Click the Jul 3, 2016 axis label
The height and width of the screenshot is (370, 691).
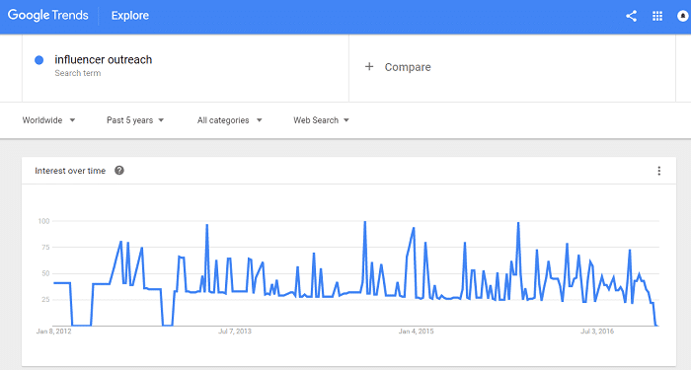click(x=597, y=332)
